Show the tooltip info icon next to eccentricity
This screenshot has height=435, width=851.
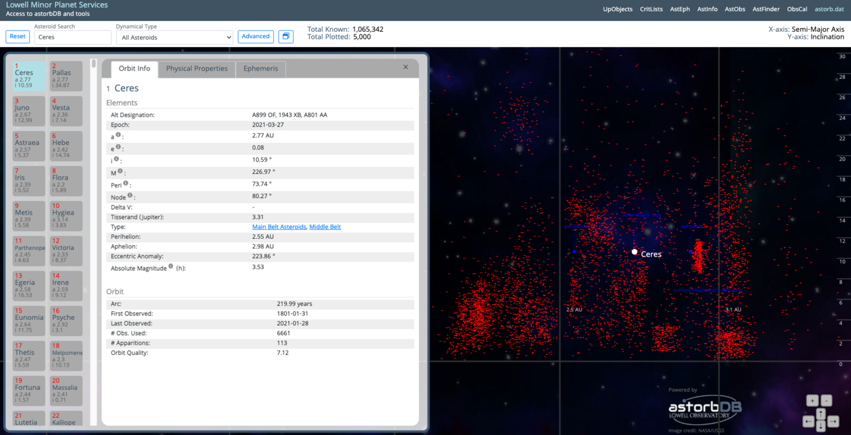pos(118,146)
